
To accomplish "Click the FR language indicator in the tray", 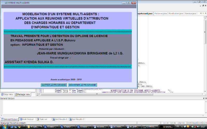I will coord(178,127).
